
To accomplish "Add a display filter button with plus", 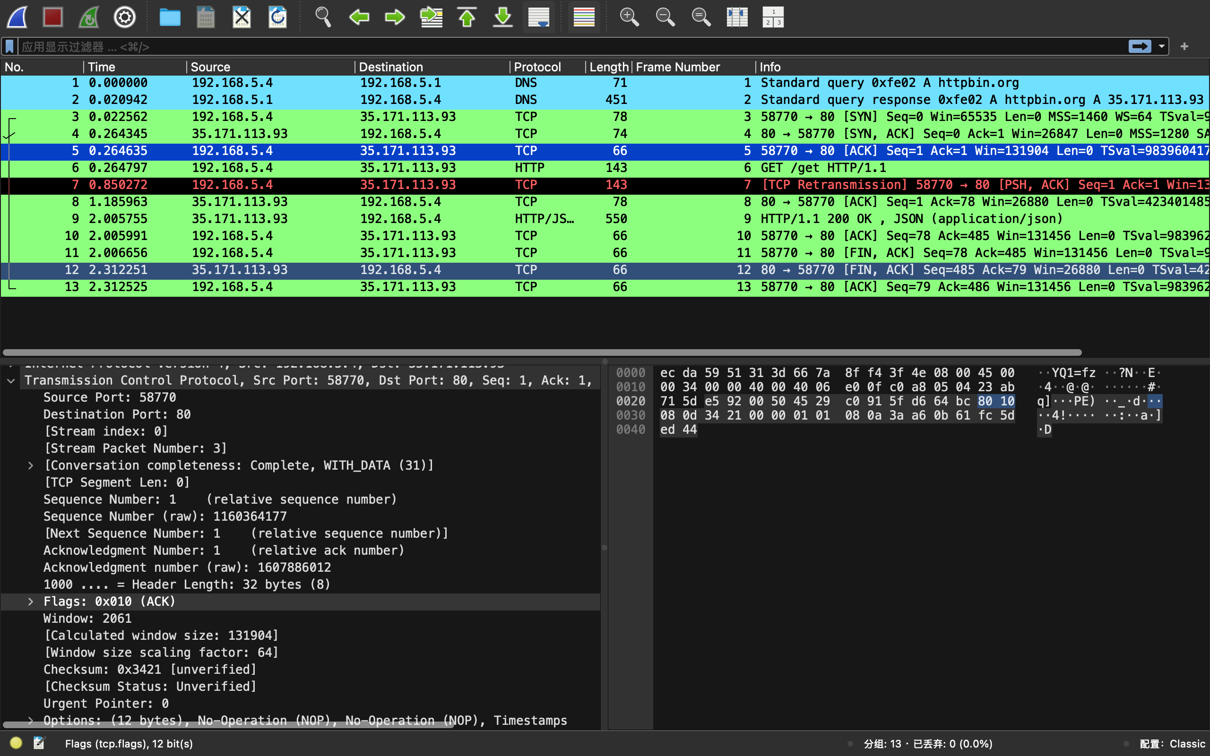I will click(x=1184, y=46).
